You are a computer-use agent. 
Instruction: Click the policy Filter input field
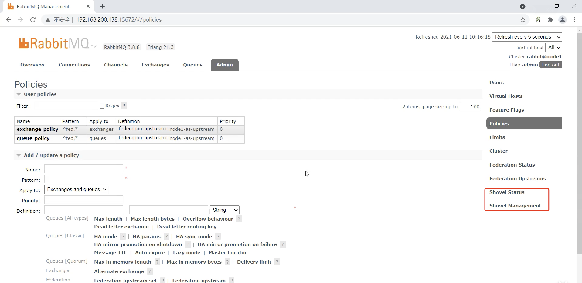point(66,106)
